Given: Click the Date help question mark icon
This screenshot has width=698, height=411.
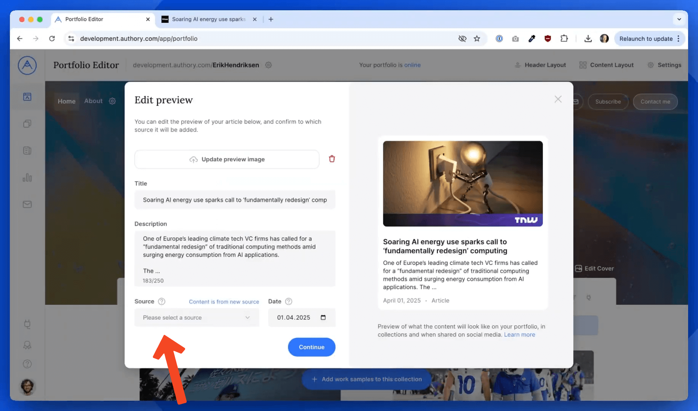Looking at the screenshot, I should click(x=288, y=301).
